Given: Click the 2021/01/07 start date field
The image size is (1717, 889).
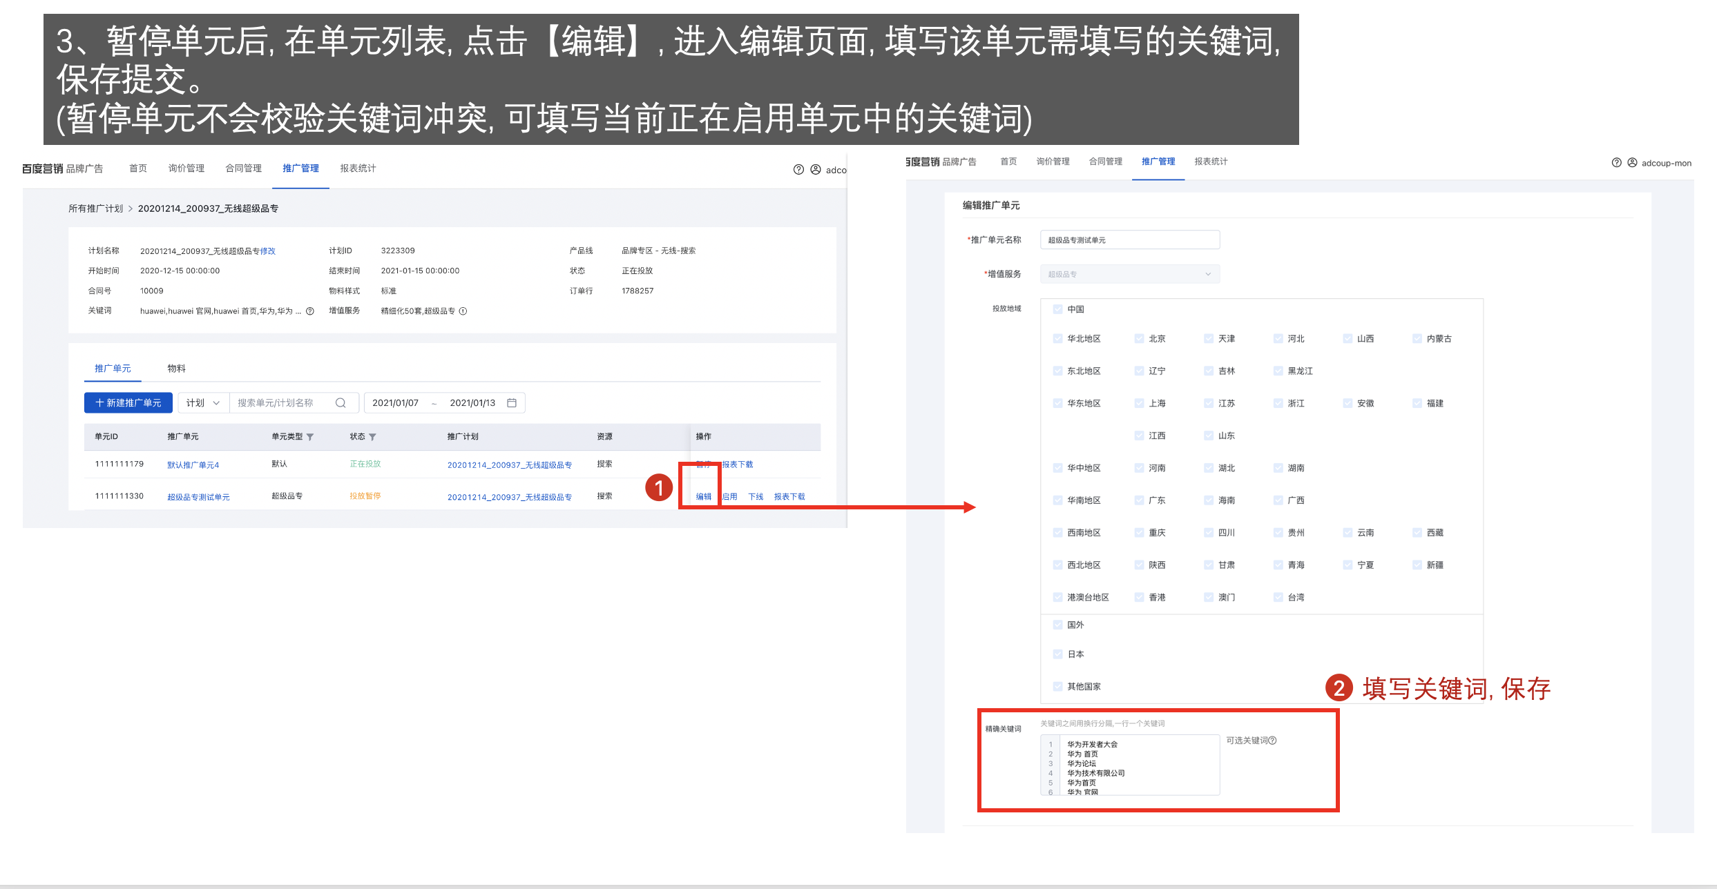Looking at the screenshot, I should click(396, 403).
